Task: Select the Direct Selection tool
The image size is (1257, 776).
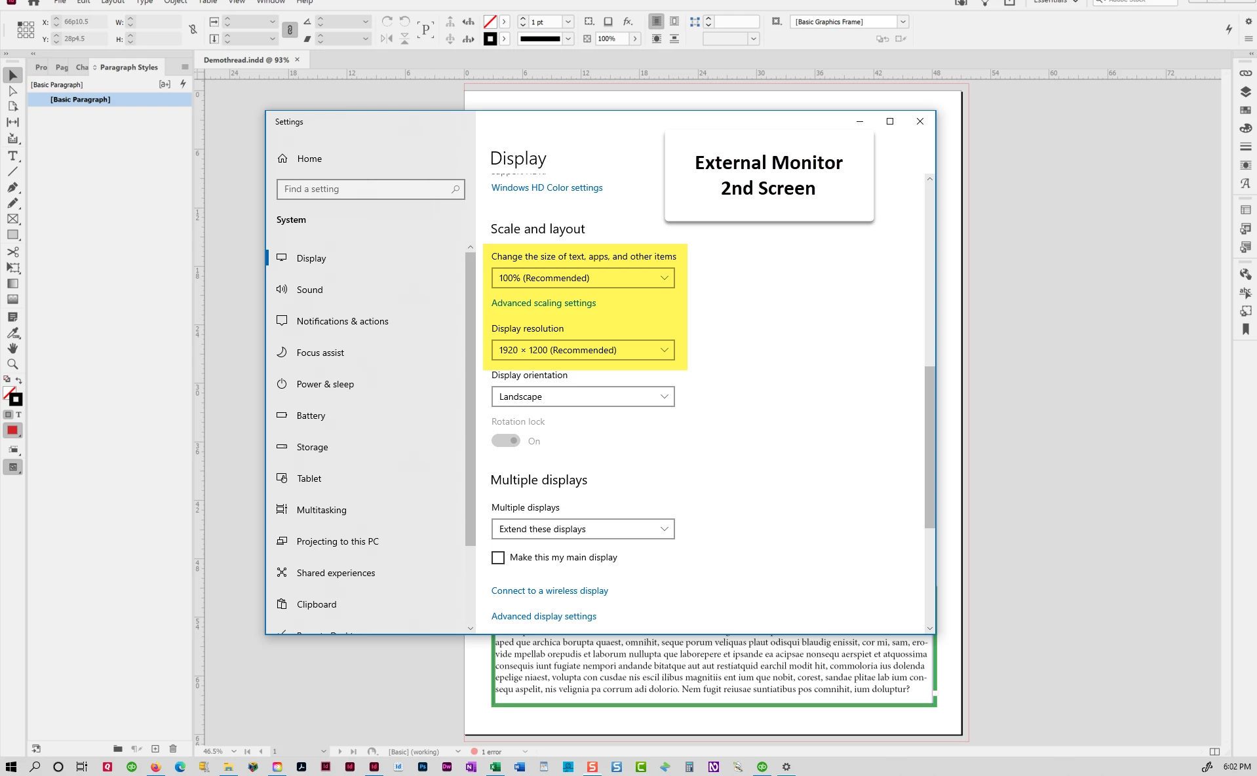Action: (12, 91)
